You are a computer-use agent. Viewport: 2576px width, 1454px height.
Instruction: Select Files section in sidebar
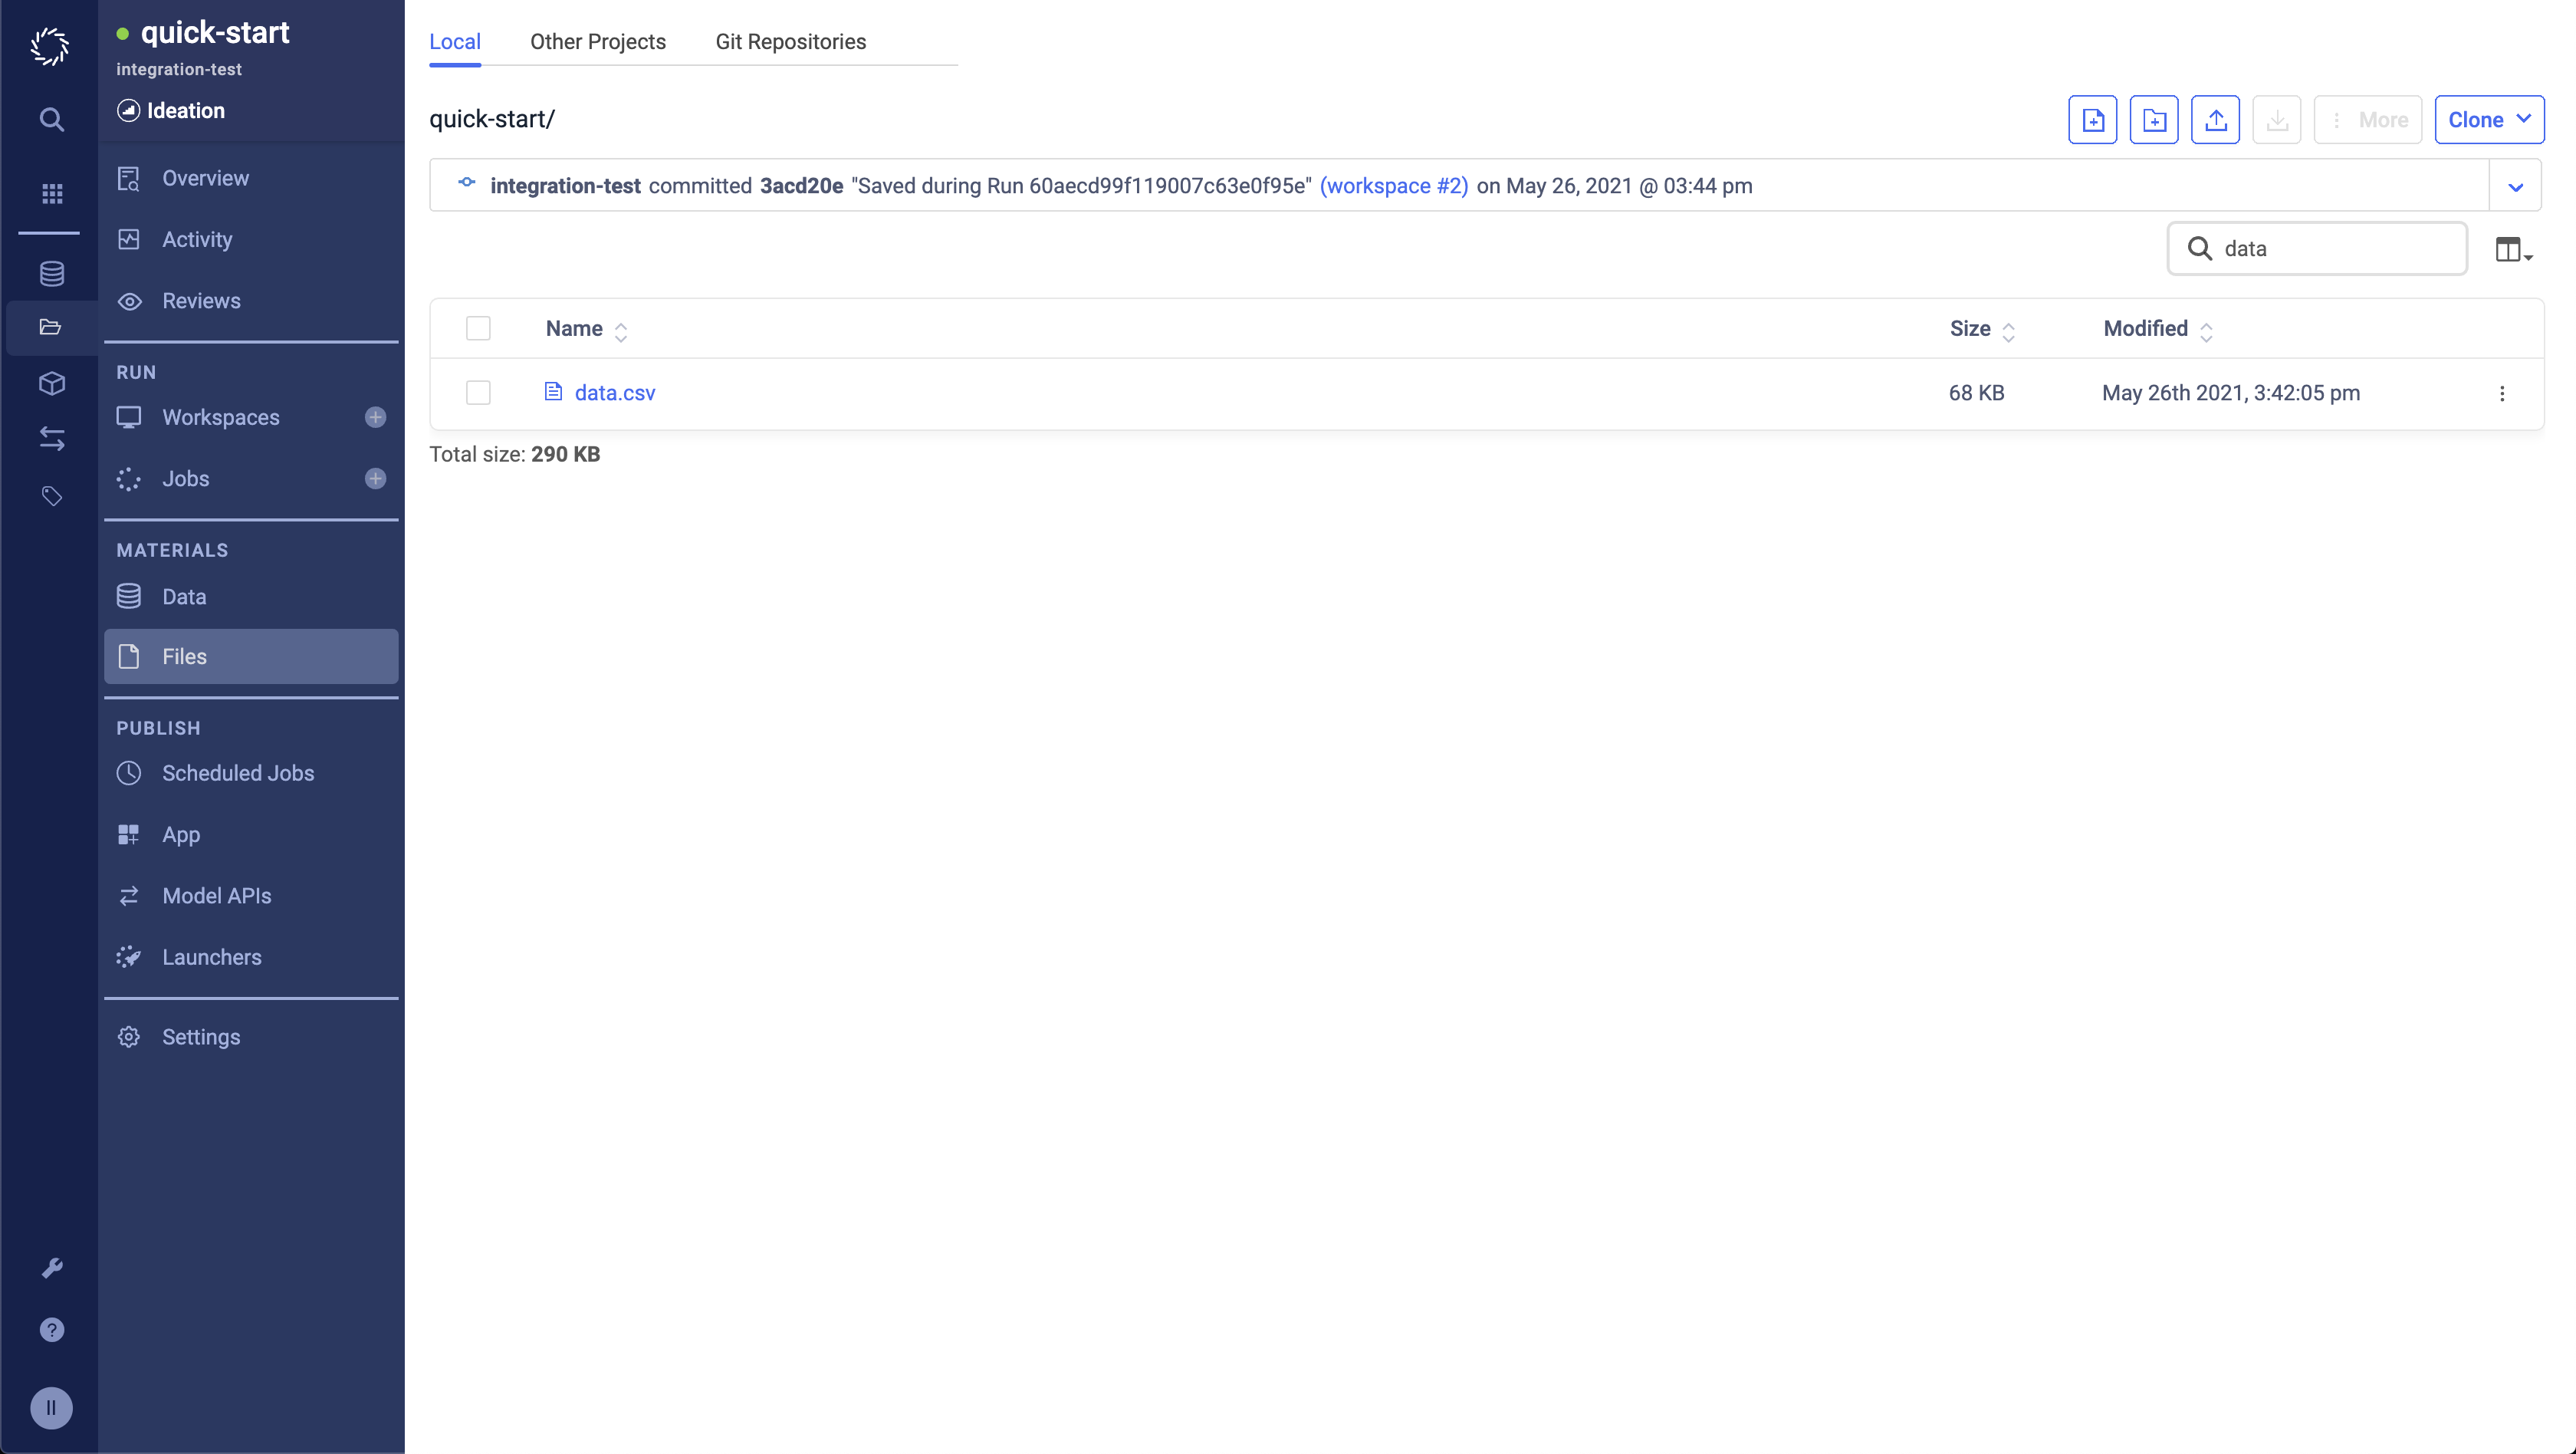click(x=184, y=656)
